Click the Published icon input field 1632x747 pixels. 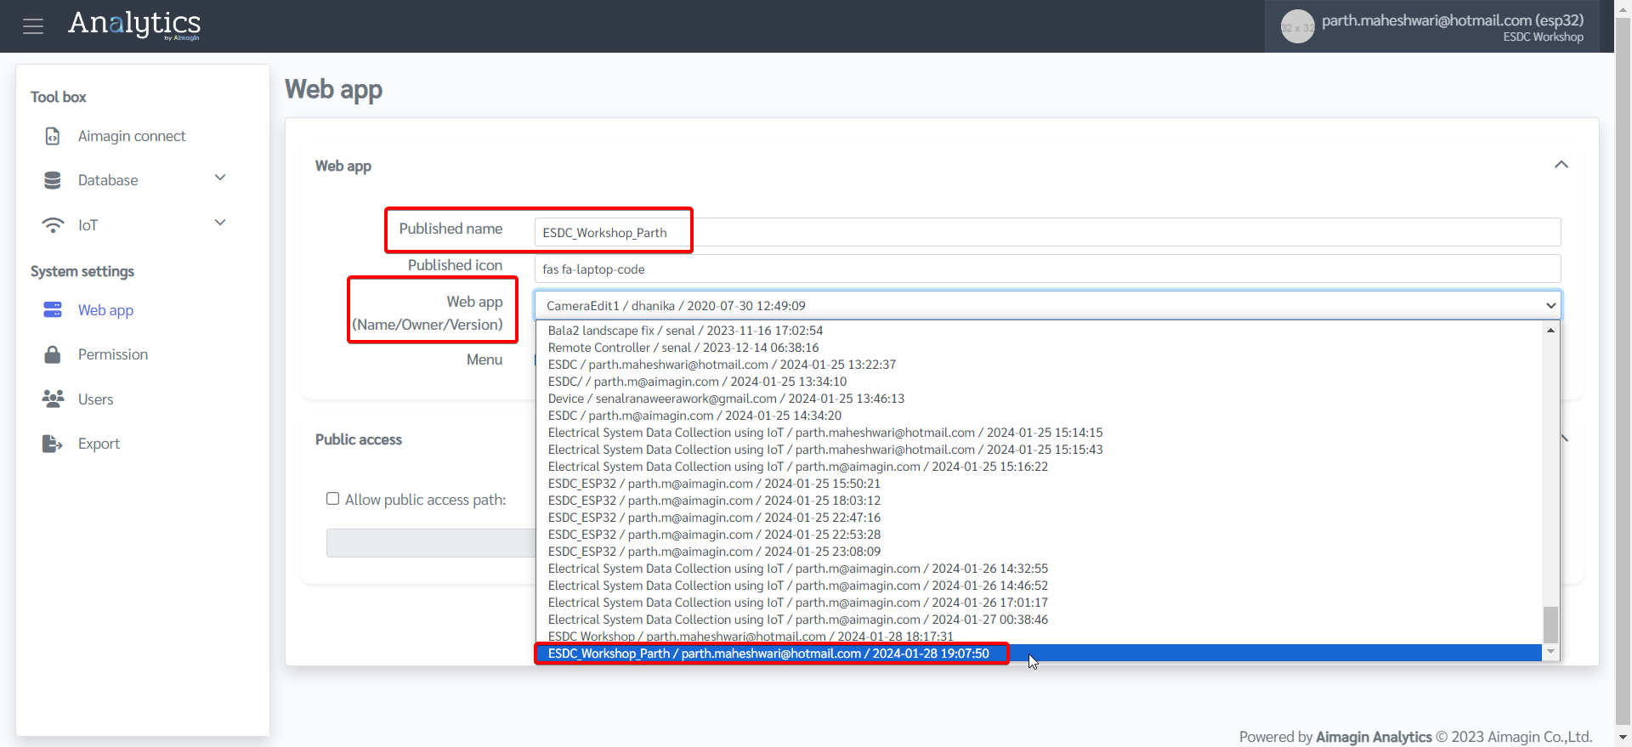coord(1047,269)
